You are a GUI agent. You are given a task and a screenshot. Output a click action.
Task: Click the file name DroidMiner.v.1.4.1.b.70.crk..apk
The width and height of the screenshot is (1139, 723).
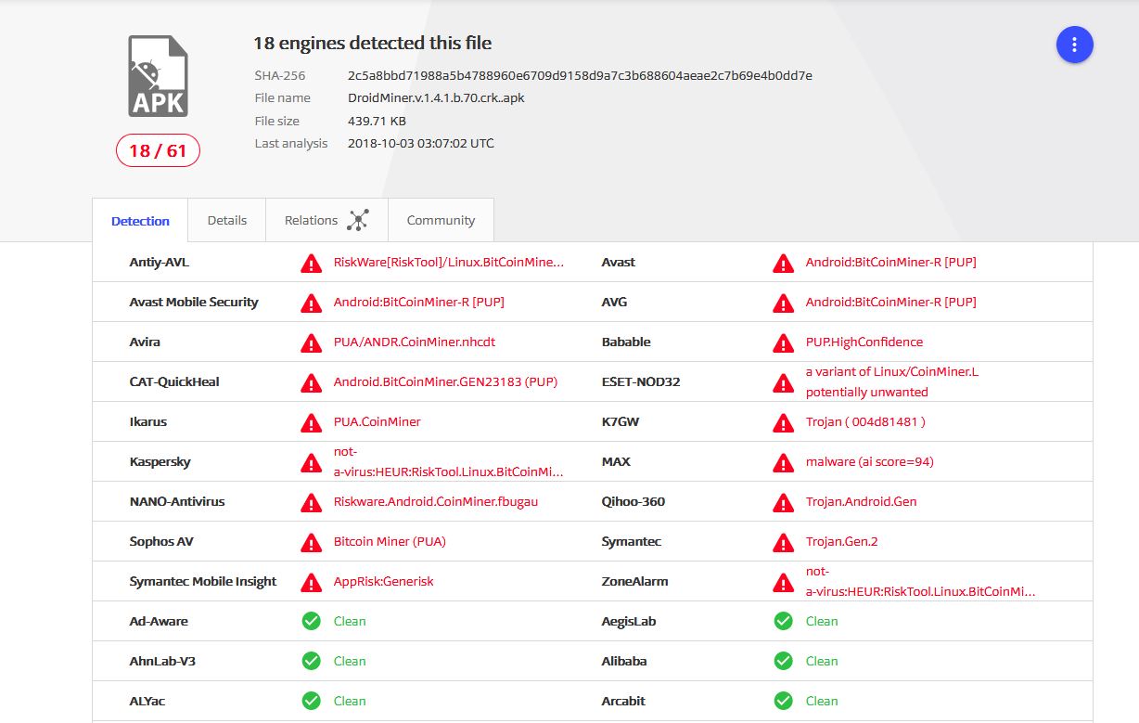[436, 97]
